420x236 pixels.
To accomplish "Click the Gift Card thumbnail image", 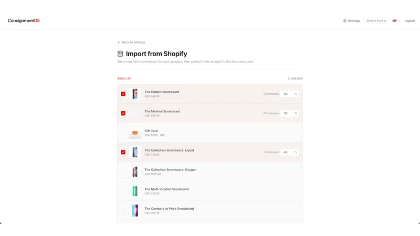I will tap(135, 133).
